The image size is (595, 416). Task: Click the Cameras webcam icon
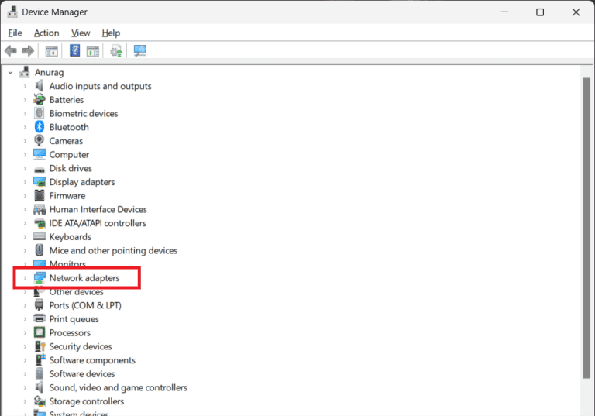(39, 140)
